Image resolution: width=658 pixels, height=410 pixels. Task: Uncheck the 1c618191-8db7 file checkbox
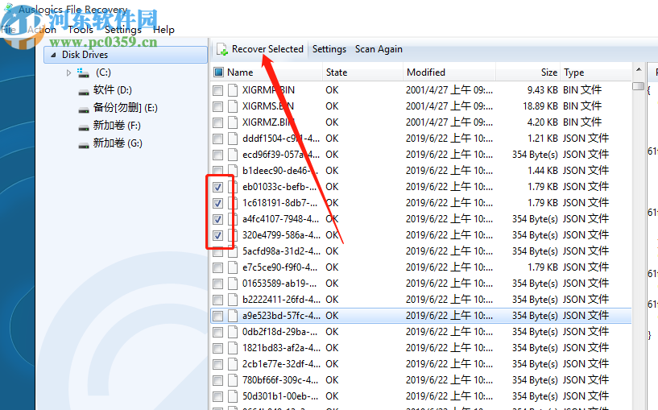(217, 203)
